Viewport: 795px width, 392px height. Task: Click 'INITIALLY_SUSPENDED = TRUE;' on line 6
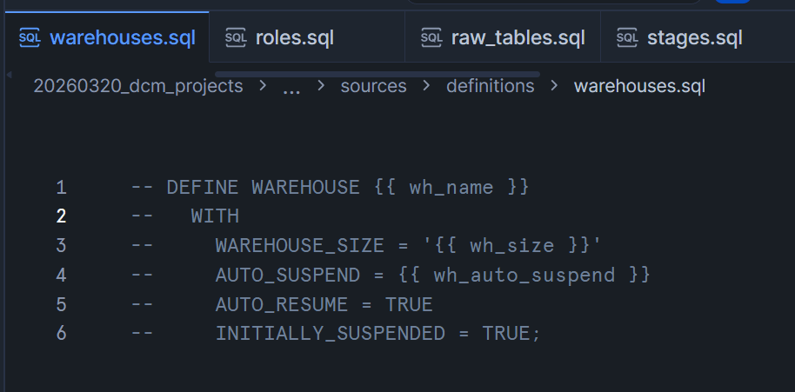pos(378,333)
